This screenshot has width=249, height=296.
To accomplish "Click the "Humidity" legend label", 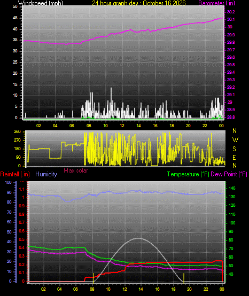I will tap(46, 174).
